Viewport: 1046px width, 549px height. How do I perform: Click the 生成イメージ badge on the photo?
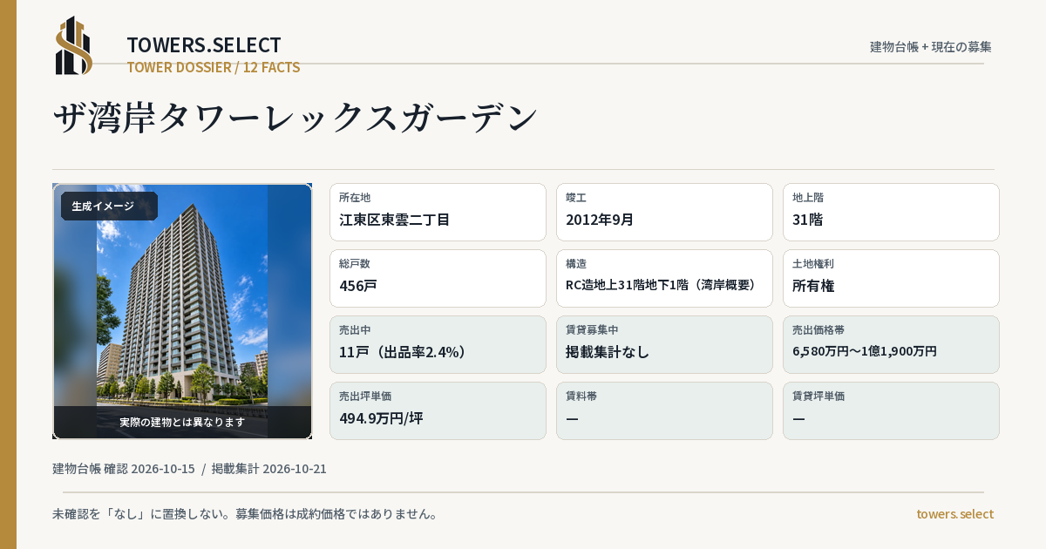109,207
